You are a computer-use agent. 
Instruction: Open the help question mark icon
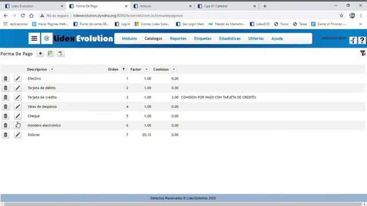[x=362, y=41]
